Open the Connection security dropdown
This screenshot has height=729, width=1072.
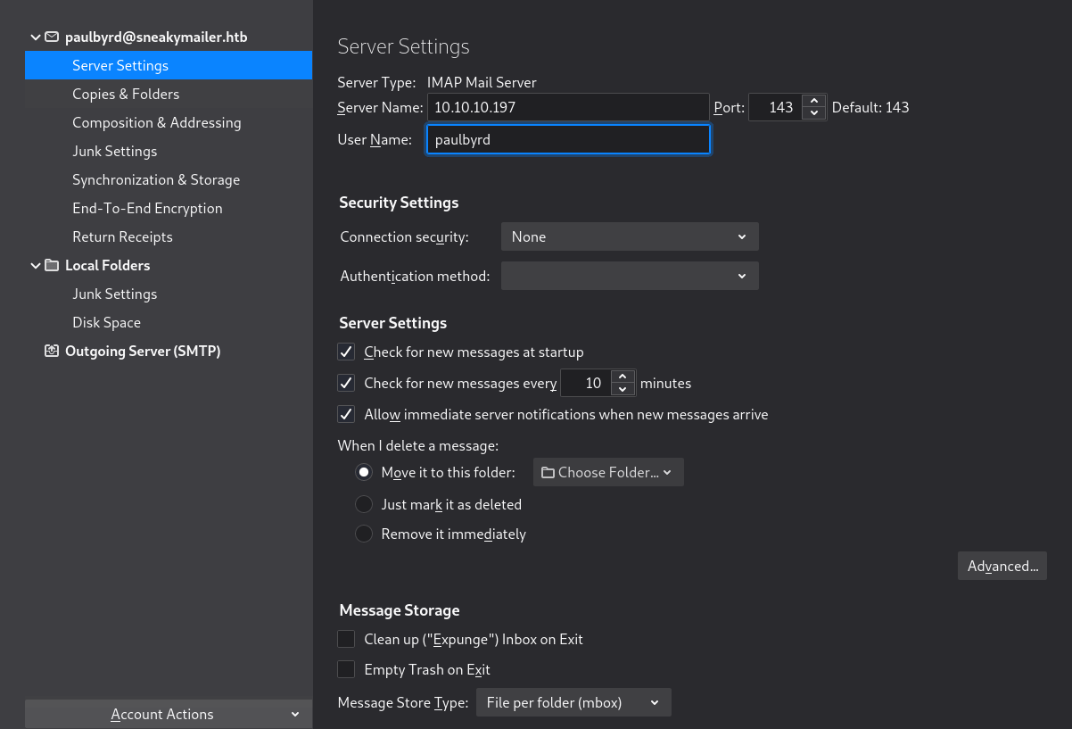click(x=629, y=237)
